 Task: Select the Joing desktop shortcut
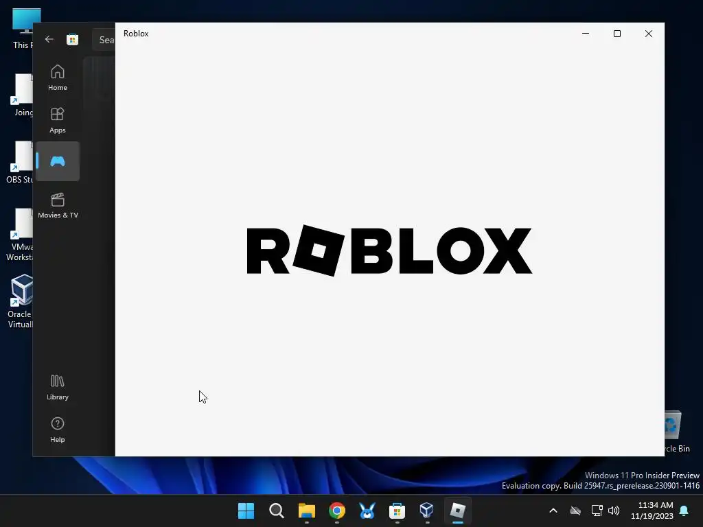pos(23,95)
